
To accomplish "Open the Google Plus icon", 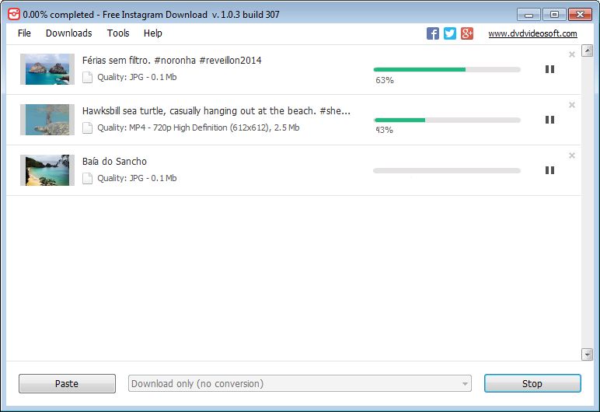I will click(x=467, y=33).
